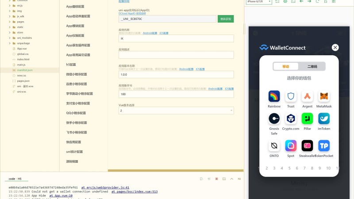354x199 pixels.
Task: Open the at ercjs/web3provider.js:41 link
Action: coord(105,187)
